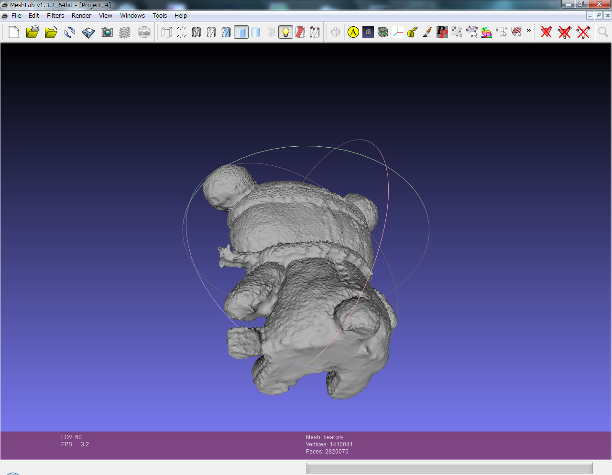Click the raster mode globe icon
The width and height of the screenshot is (612, 475).
tap(144, 32)
